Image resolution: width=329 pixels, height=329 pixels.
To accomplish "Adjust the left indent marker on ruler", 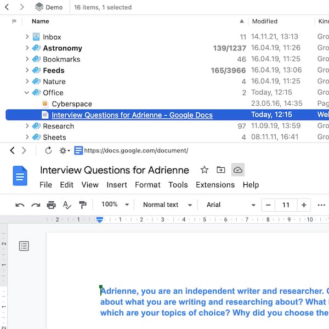I will pos(100,220).
